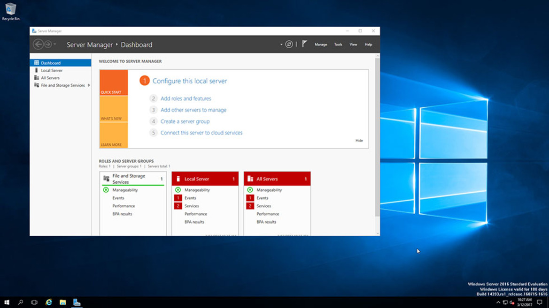Expand File and Storage Services arrow

[89, 85]
